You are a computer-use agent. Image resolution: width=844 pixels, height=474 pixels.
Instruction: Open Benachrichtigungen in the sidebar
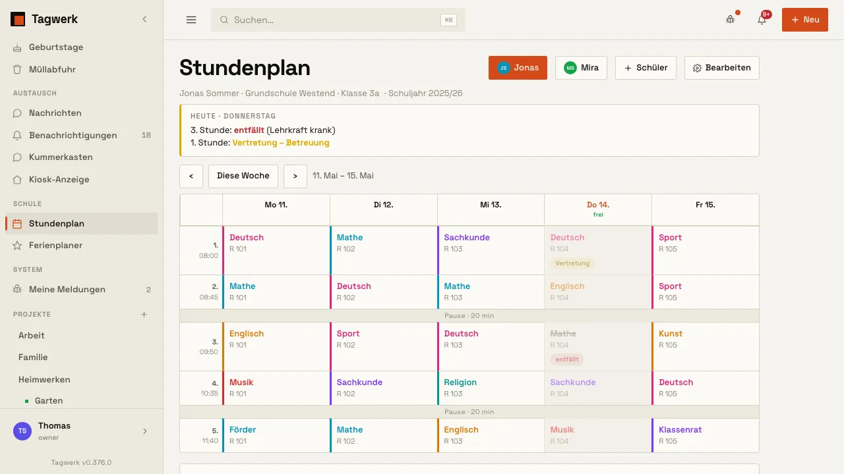pyautogui.click(x=82, y=135)
